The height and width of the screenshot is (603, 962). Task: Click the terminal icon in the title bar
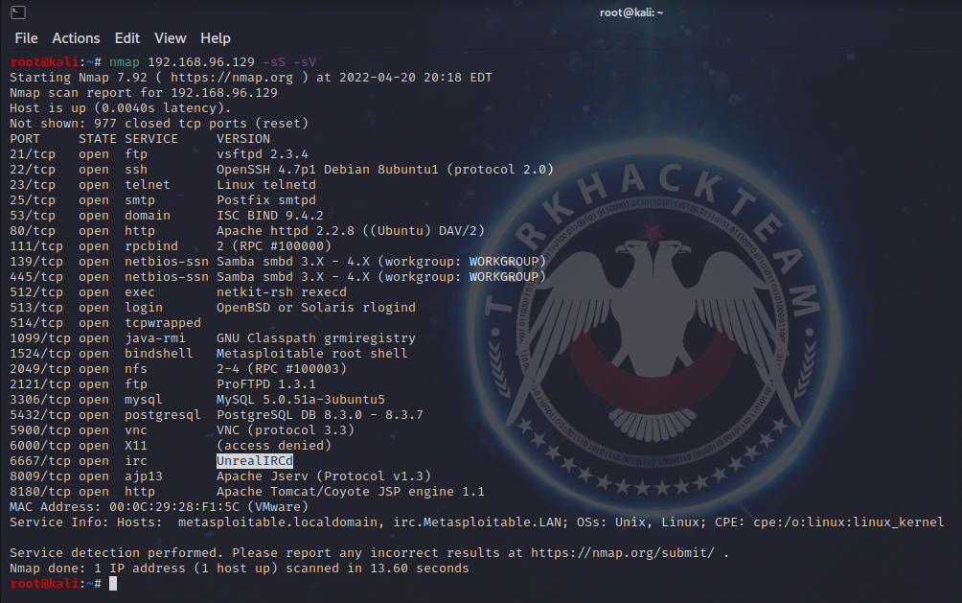tap(18, 12)
